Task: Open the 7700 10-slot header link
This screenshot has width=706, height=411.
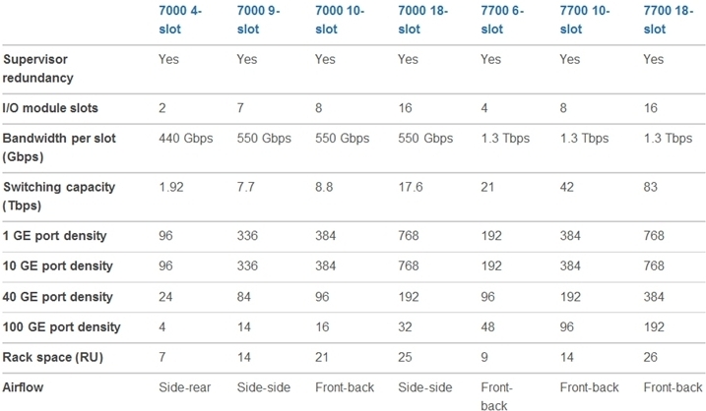Action: click(585, 20)
